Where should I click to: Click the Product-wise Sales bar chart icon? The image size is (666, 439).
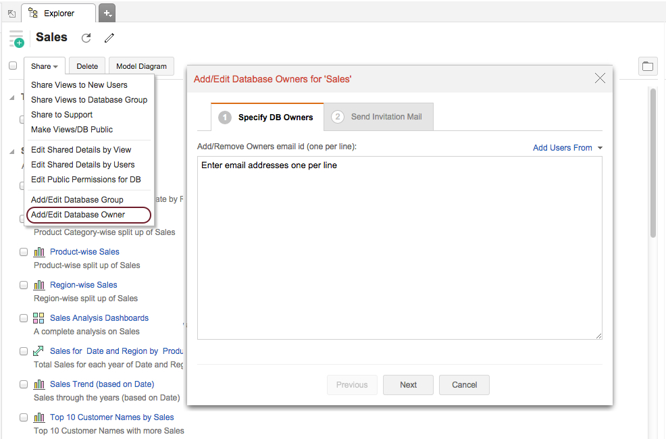coord(39,252)
